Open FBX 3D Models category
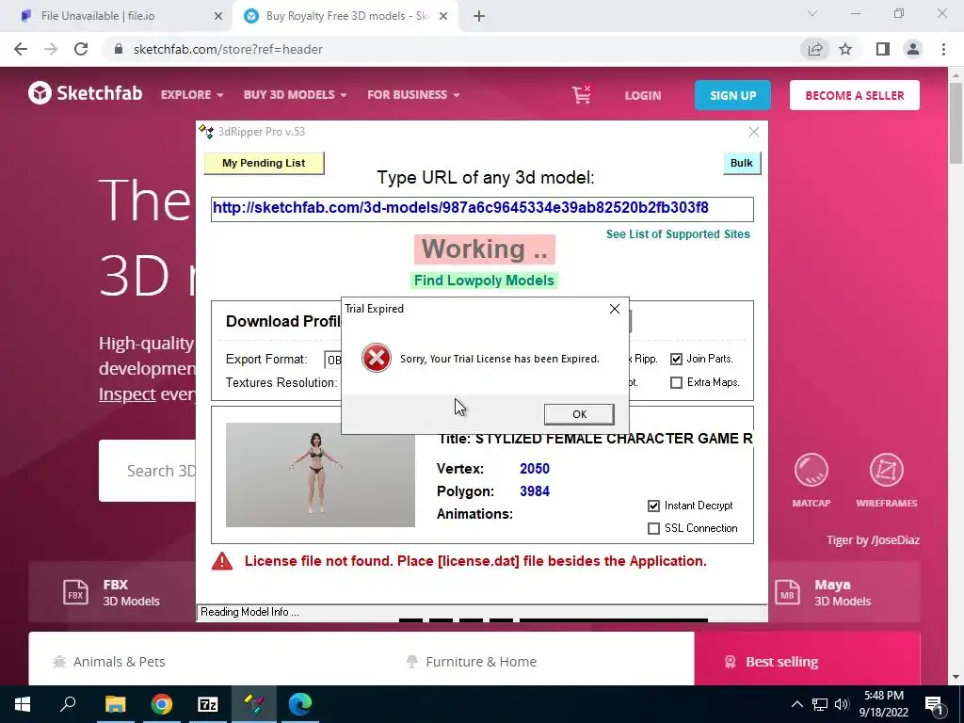The height and width of the screenshot is (723, 964). coord(111,593)
